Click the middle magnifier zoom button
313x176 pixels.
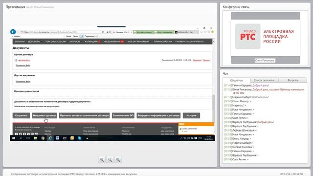(x=110, y=160)
